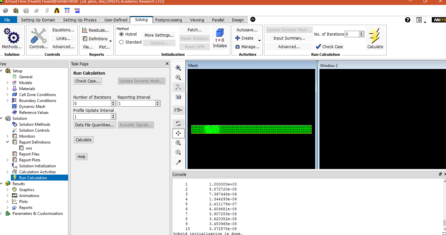Switch to the Viewing tab

coord(197,20)
